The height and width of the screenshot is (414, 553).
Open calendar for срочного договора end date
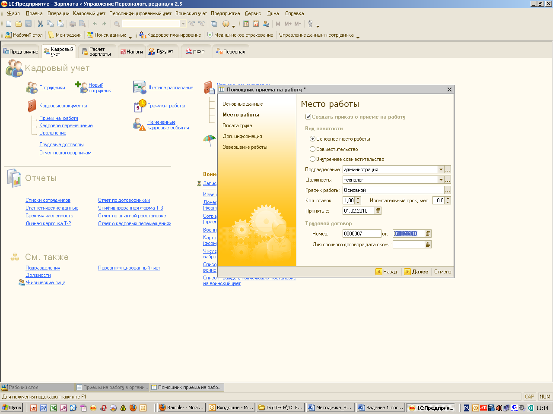[x=428, y=245]
